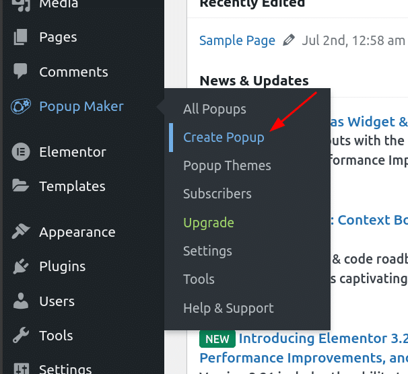Click the pencil edit icon beside Sample Page

289,40
